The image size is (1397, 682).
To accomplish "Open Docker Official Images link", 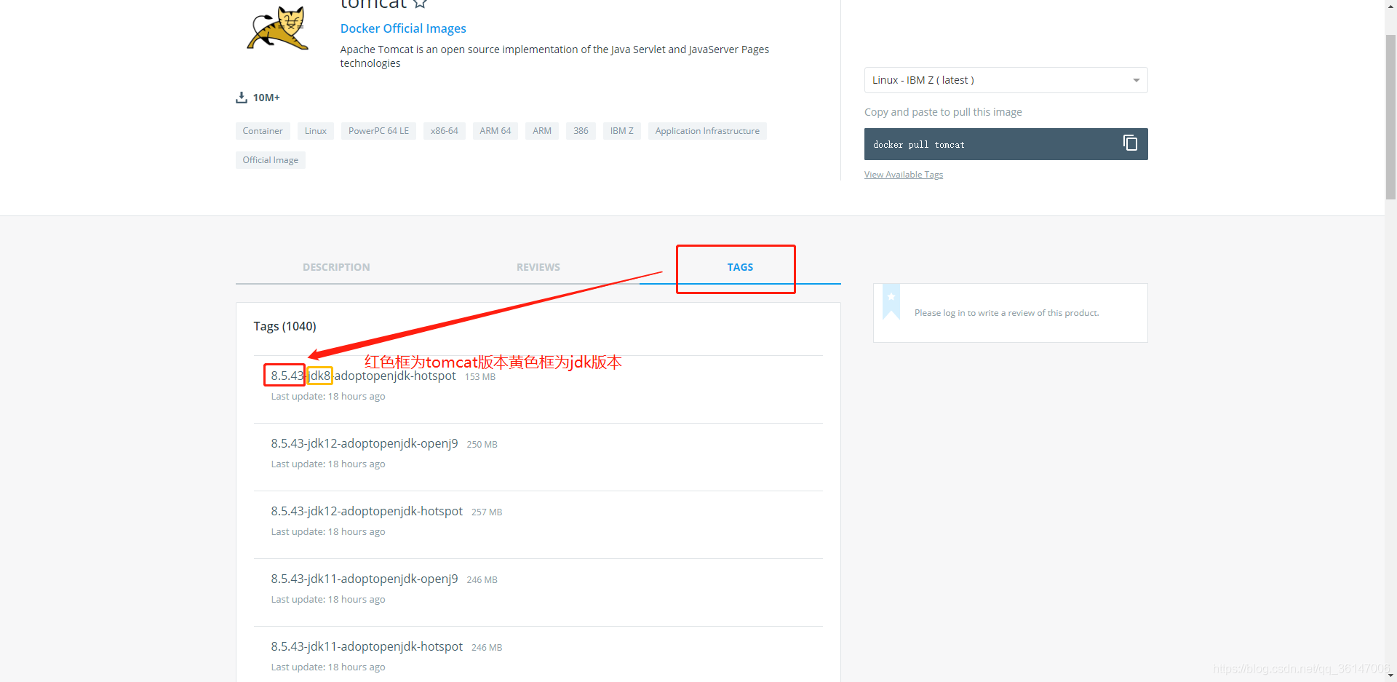I will tap(403, 28).
